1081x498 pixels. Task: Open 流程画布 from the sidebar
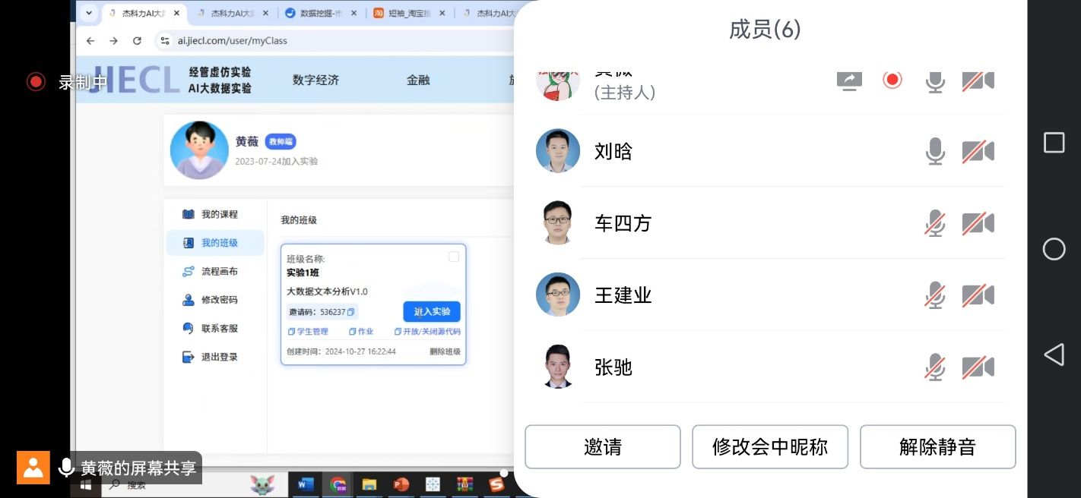click(x=219, y=272)
